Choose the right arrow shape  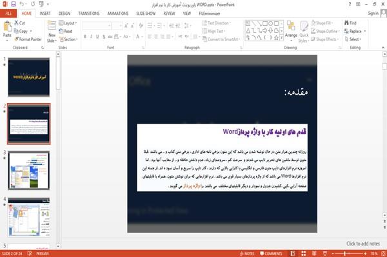click(x=265, y=30)
